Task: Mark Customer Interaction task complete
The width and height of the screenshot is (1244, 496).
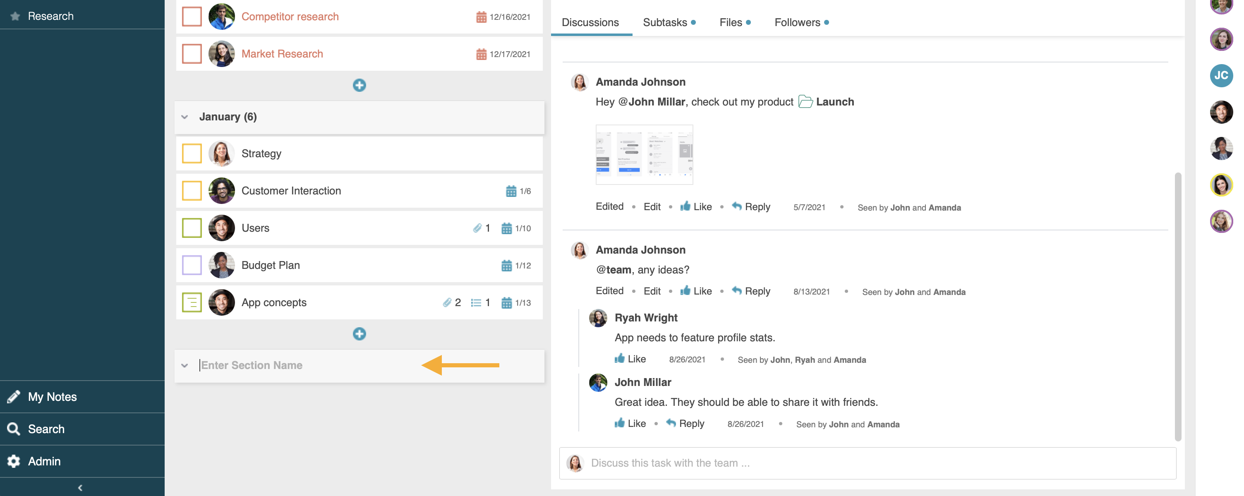Action: pyautogui.click(x=192, y=191)
